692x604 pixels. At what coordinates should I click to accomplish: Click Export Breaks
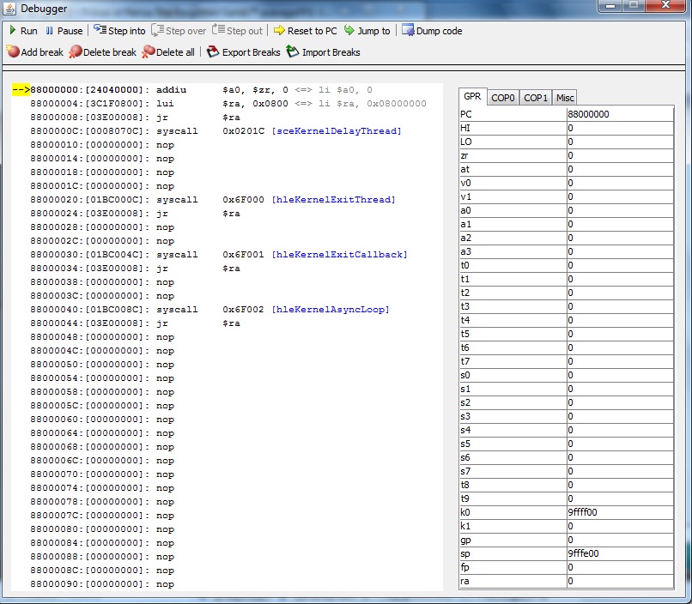(x=244, y=52)
